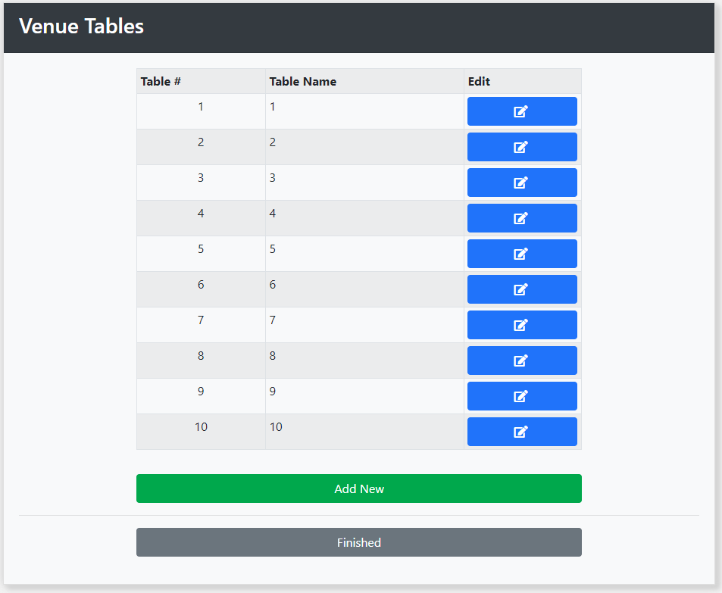Click the Table # cell showing 1
This screenshot has width=722, height=593.
pos(202,111)
